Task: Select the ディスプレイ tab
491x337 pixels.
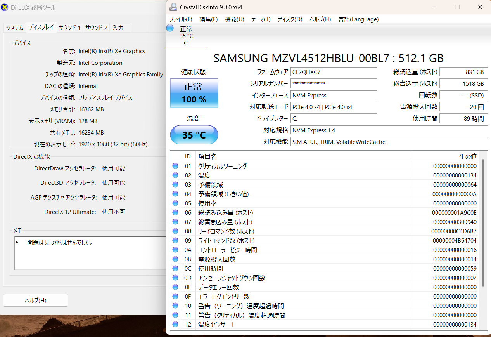Action: click(x=41, y=27)
